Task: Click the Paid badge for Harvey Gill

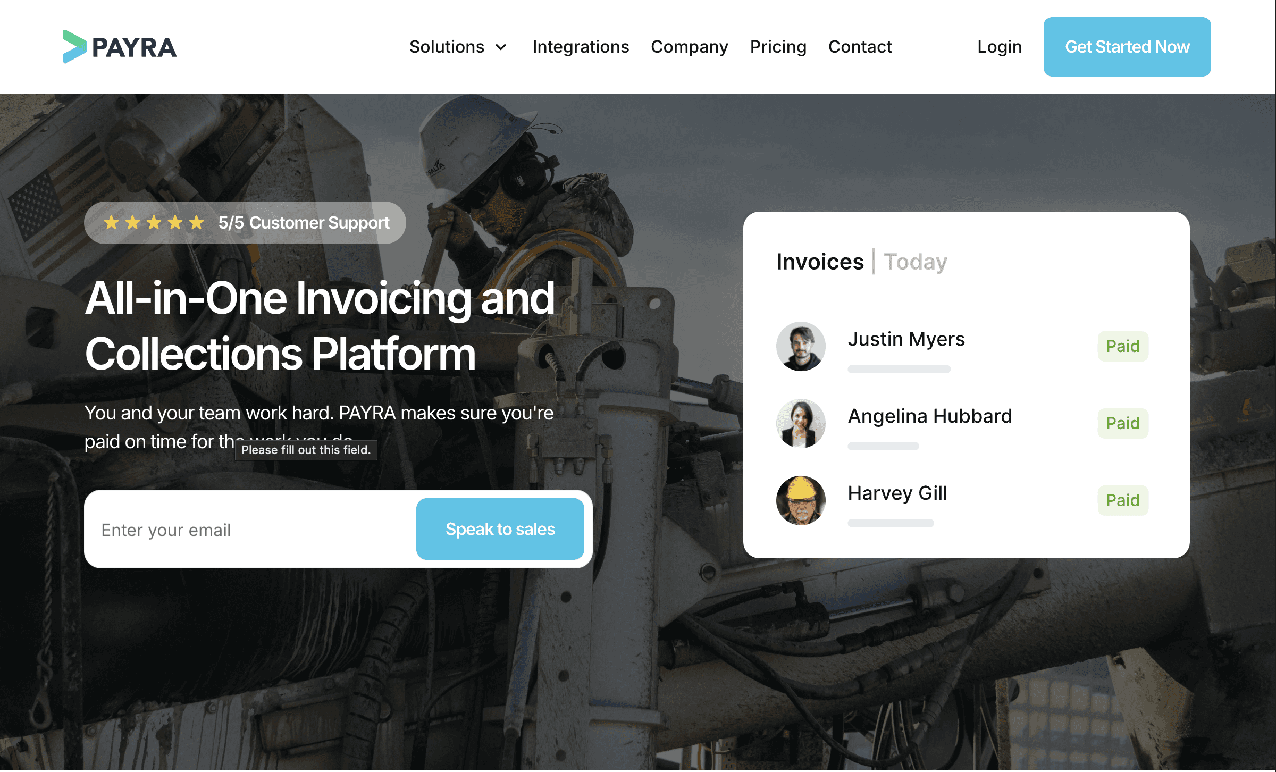Action: [x=1123, y=500]
